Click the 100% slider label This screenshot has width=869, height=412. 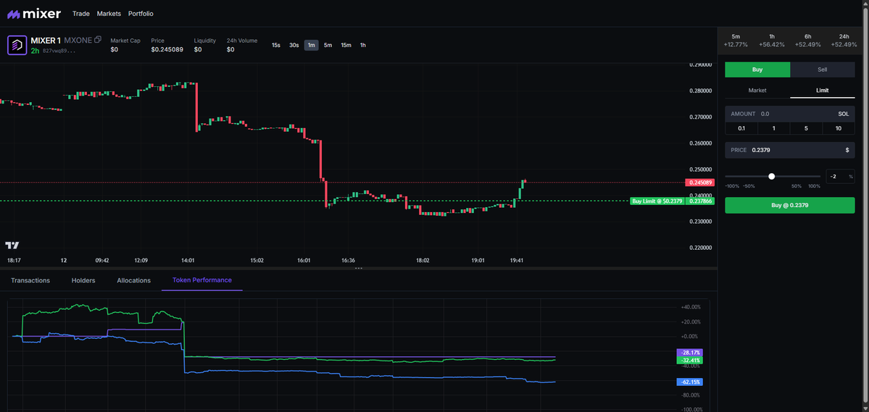click(814, 186)
